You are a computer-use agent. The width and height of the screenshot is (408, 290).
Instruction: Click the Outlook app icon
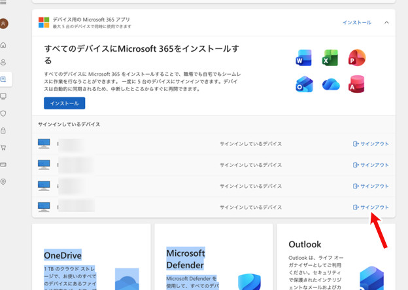(304, 84)
